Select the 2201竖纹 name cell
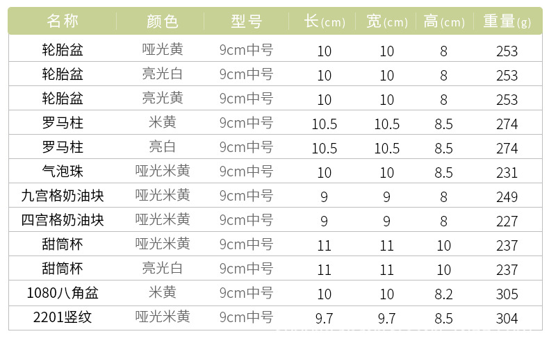Image resolution: width=549 pixels, height=352 pixels. [63, 317]
